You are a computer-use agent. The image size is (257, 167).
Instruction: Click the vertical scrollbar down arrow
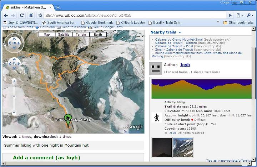tap(253, 159)
